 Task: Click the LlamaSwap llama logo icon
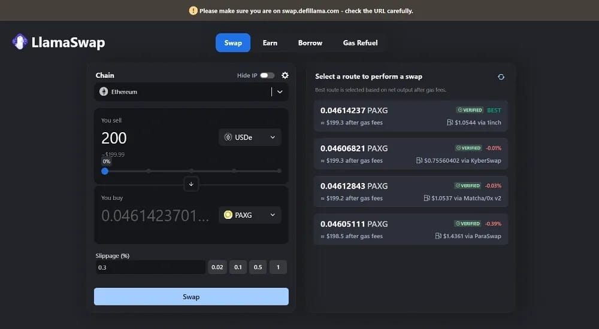click(x=20, y=42)
